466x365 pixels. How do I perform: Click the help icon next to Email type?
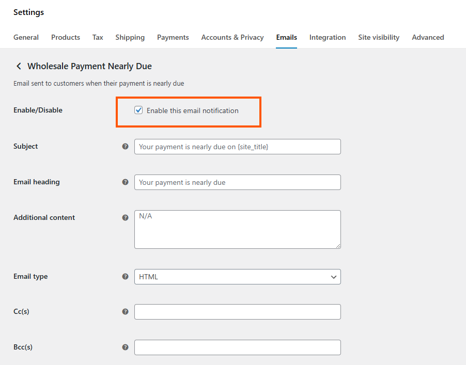point(125,277)
